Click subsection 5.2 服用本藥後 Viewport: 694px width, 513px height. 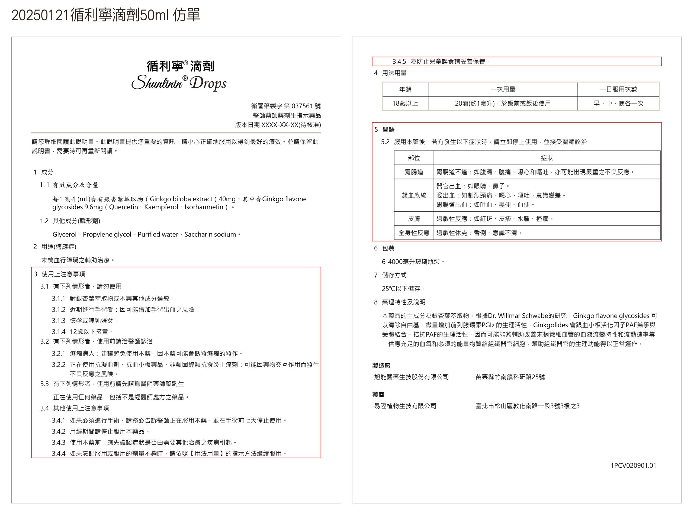click(x=484, y=142)
